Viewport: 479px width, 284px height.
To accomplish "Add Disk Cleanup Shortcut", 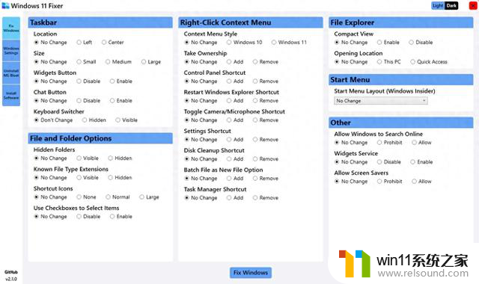I will (x=235, y=158).
